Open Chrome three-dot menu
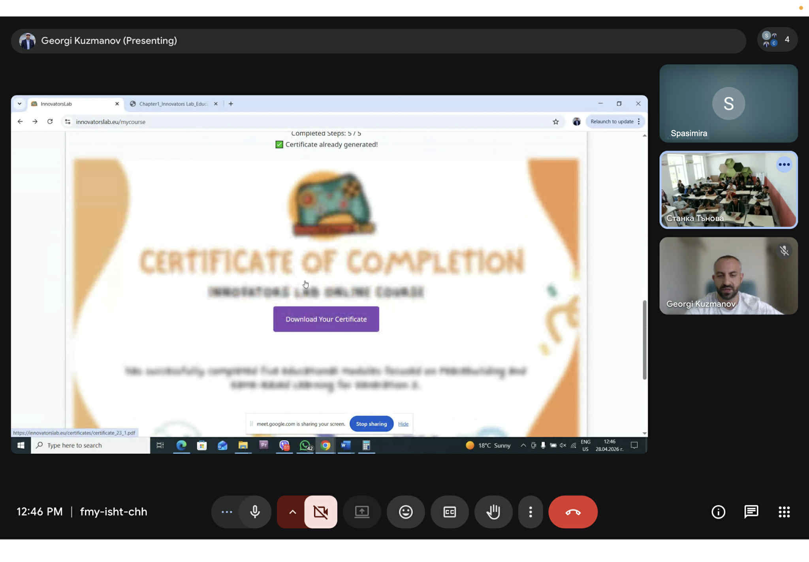Viewport: 809px width, 562px height. pyautogui.click(x=639, y=122)
